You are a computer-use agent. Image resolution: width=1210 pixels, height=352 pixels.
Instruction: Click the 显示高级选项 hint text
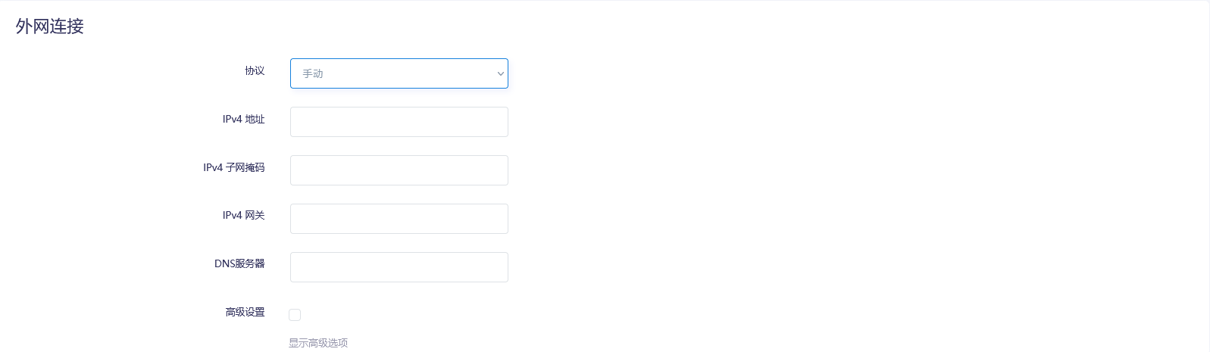(318, 343)
